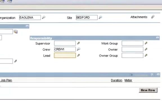Sort by Duration column
The width and height of the screenshot is (162, 101).
point(116,80)
